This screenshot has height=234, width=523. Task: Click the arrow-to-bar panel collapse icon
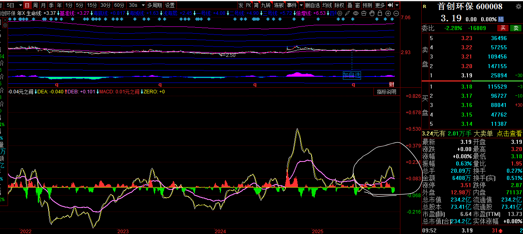click(x=390, y=5)
